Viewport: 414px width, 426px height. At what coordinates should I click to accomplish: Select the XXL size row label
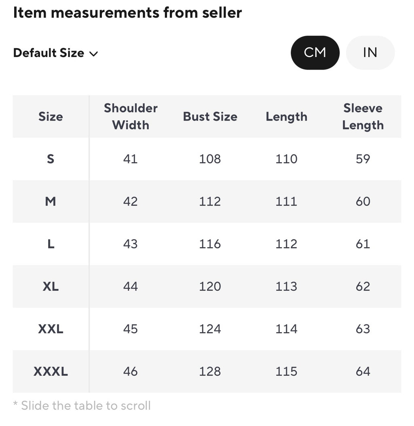pyautogui.click(x=51, y=329)
